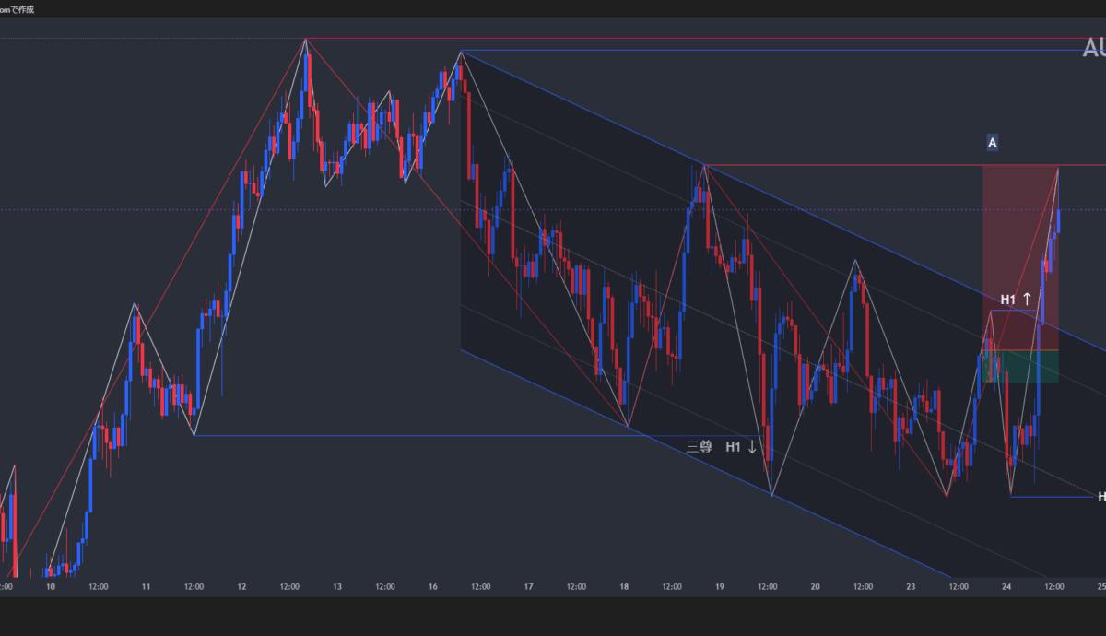Click the AU symbol watermark at top right
This screenshot has height=636, width=1106.
tap(1093, 48)
